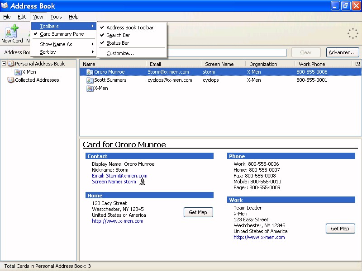The image size is (362, 271).
Task: Collapse the Personal Address Book tree node
Action: [x=4, y=64]
